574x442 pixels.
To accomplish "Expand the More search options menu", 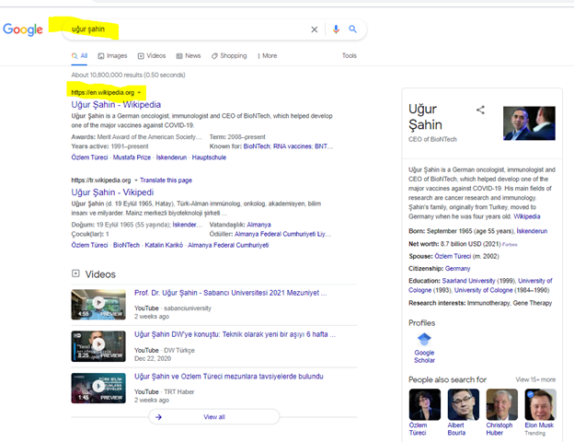I will (268, 55).
